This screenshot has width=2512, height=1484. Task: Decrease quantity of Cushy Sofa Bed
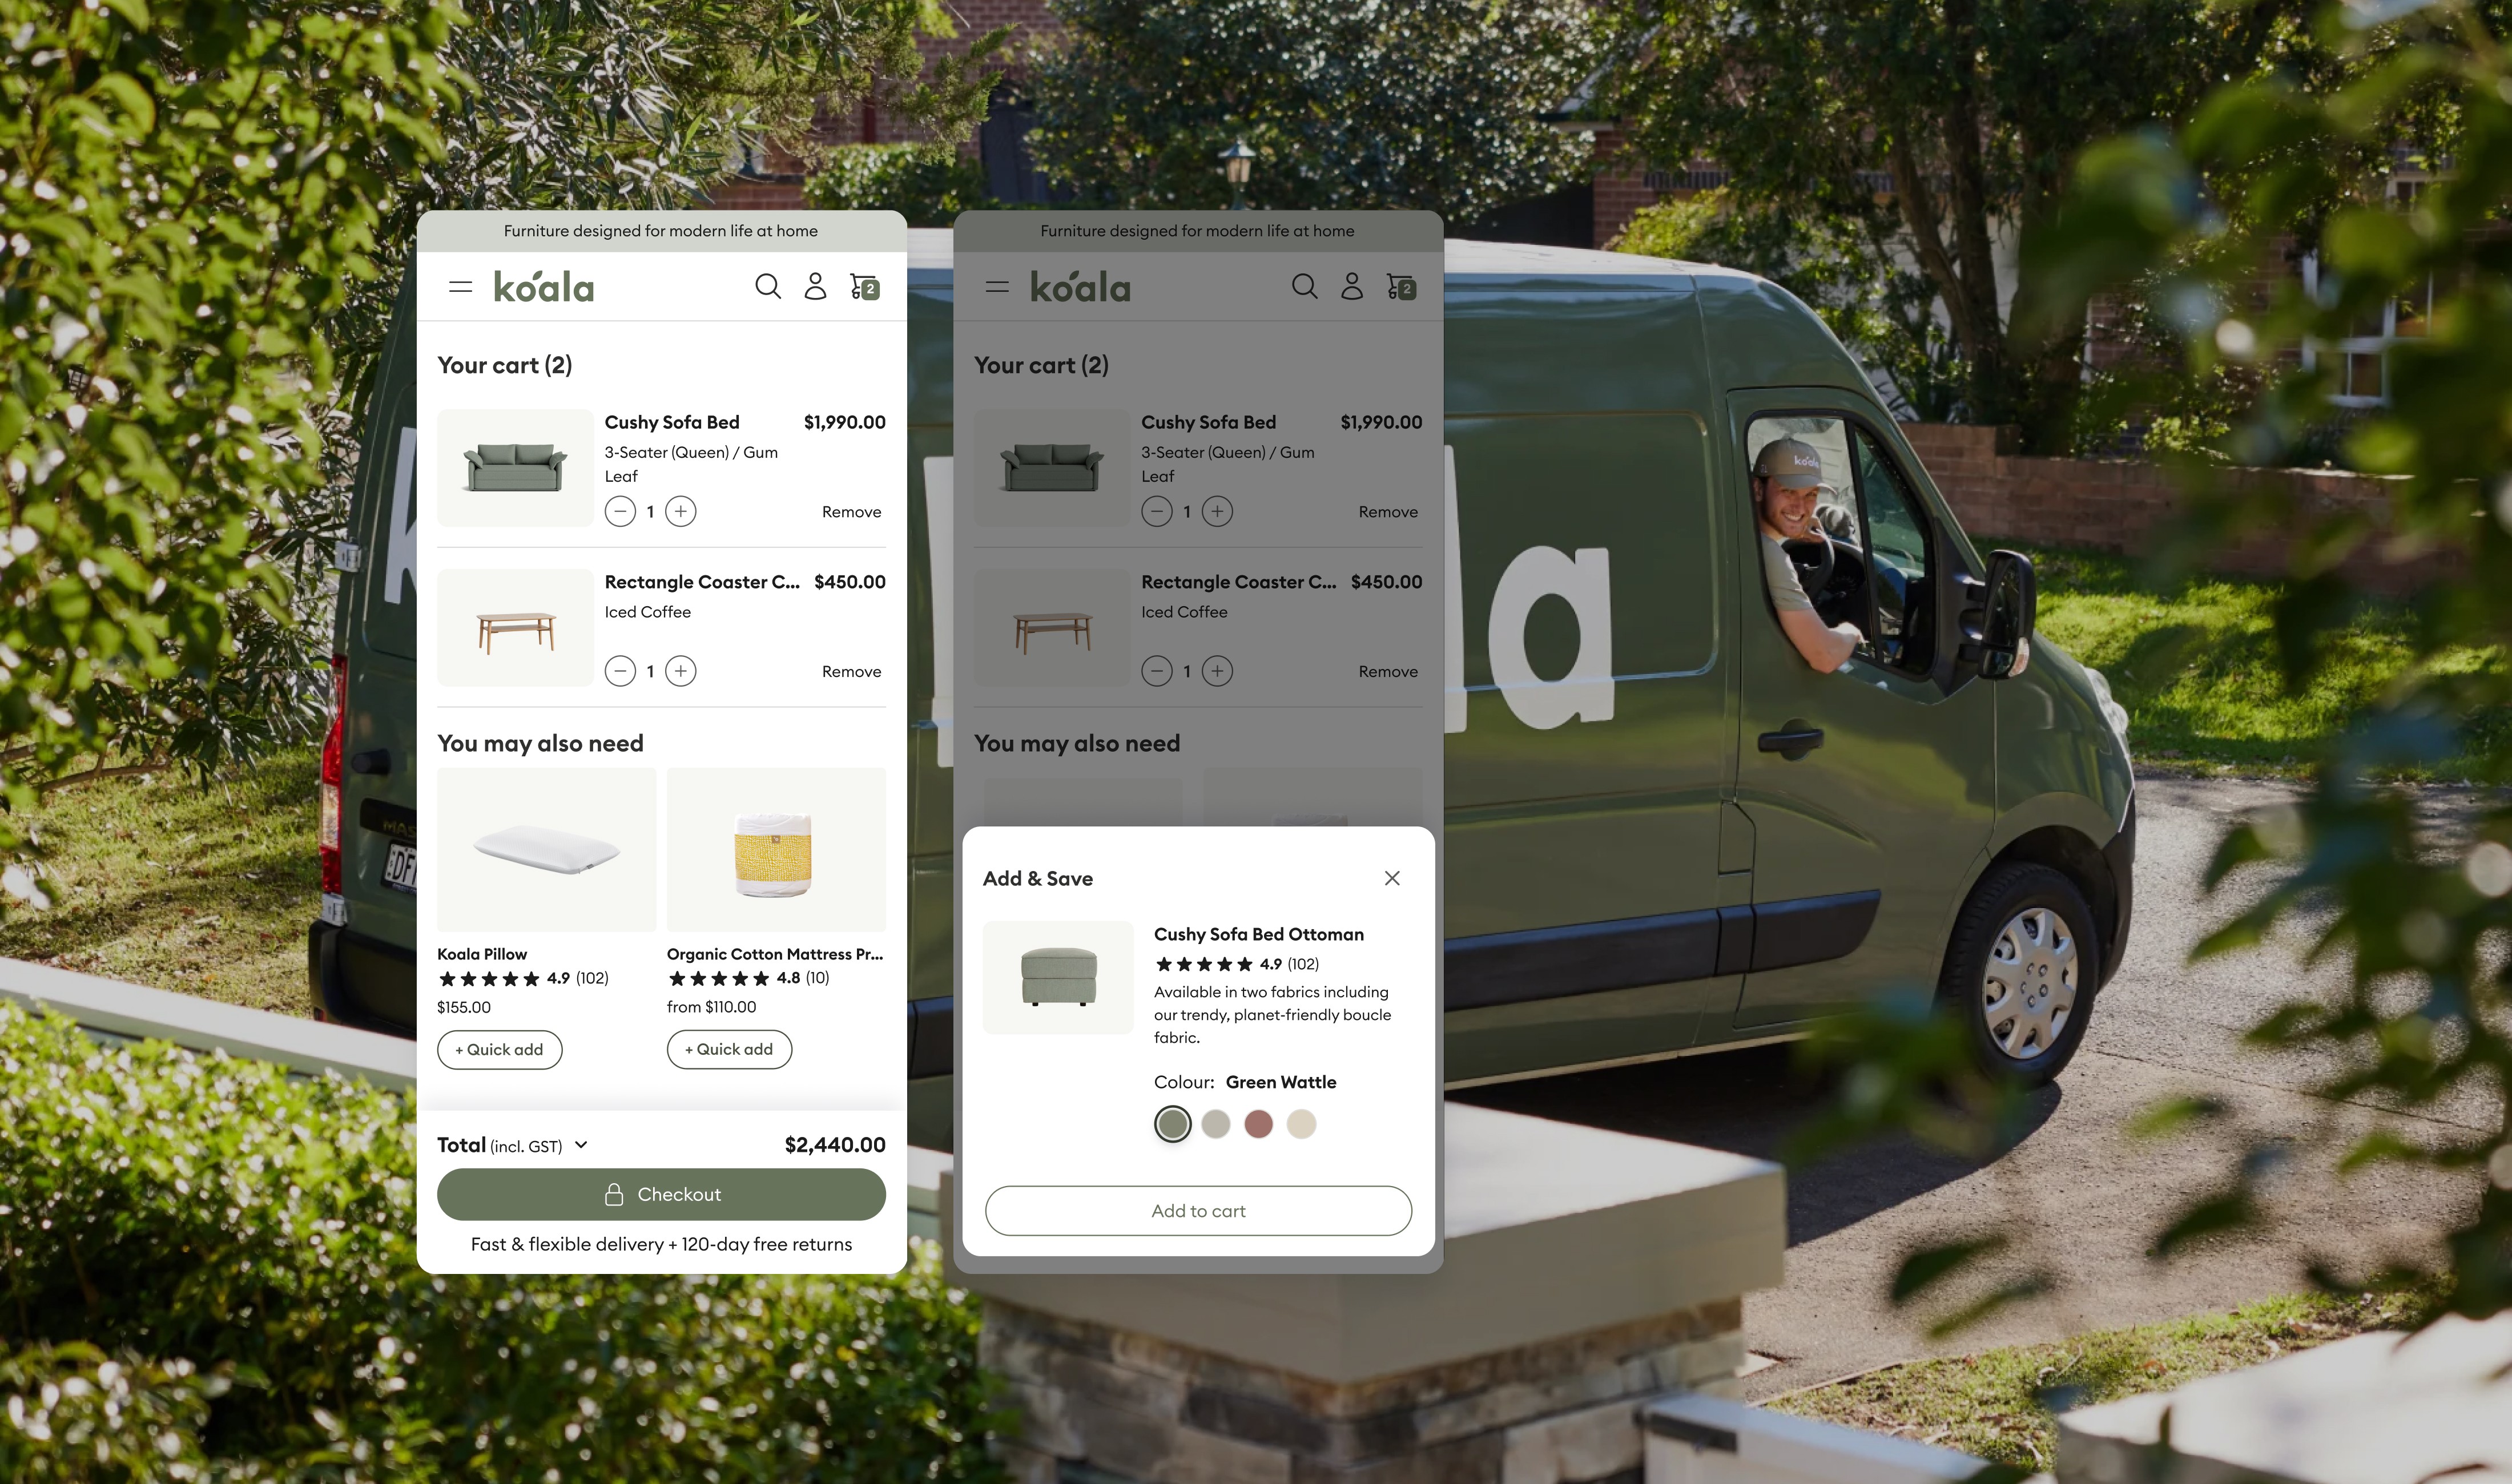pyautogui.click(x=620, y=511)
